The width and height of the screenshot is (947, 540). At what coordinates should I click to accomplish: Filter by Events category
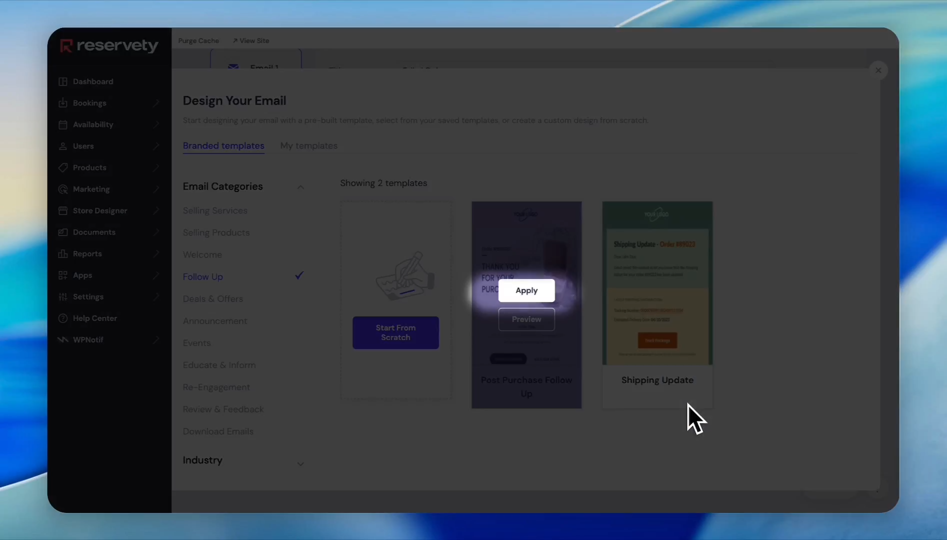(197, 343)
